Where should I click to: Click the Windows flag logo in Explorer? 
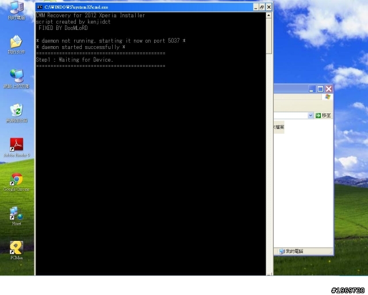pos(328,97)
